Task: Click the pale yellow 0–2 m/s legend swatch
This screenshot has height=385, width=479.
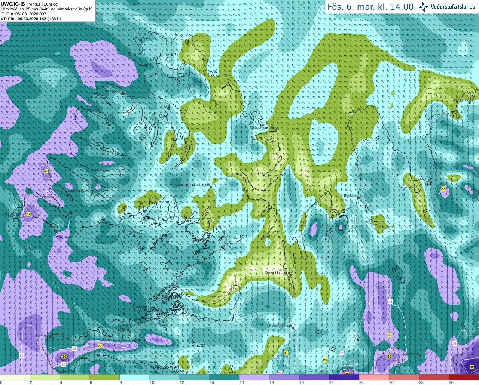Action: [x=15, y=377]
